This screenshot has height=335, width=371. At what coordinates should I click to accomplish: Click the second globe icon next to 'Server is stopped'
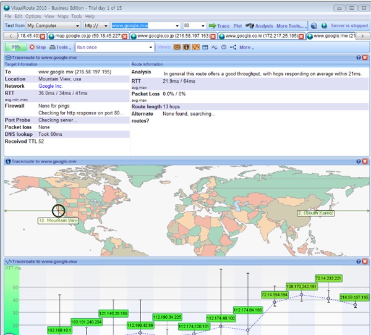[324, 25]
